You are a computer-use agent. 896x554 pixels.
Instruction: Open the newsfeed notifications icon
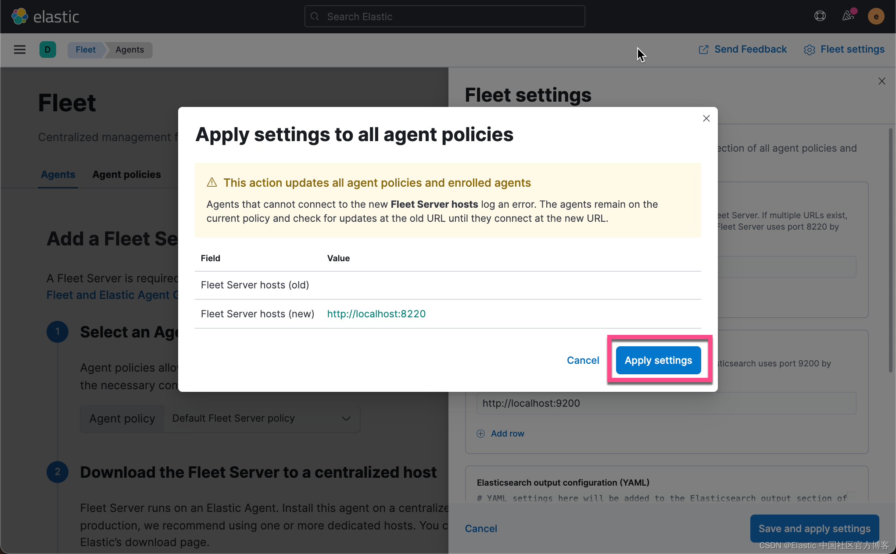click(x=848, y=16)
